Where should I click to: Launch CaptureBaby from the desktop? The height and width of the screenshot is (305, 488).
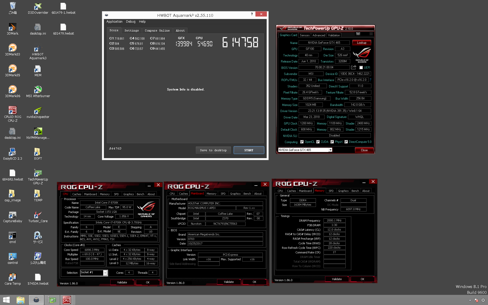12,217
